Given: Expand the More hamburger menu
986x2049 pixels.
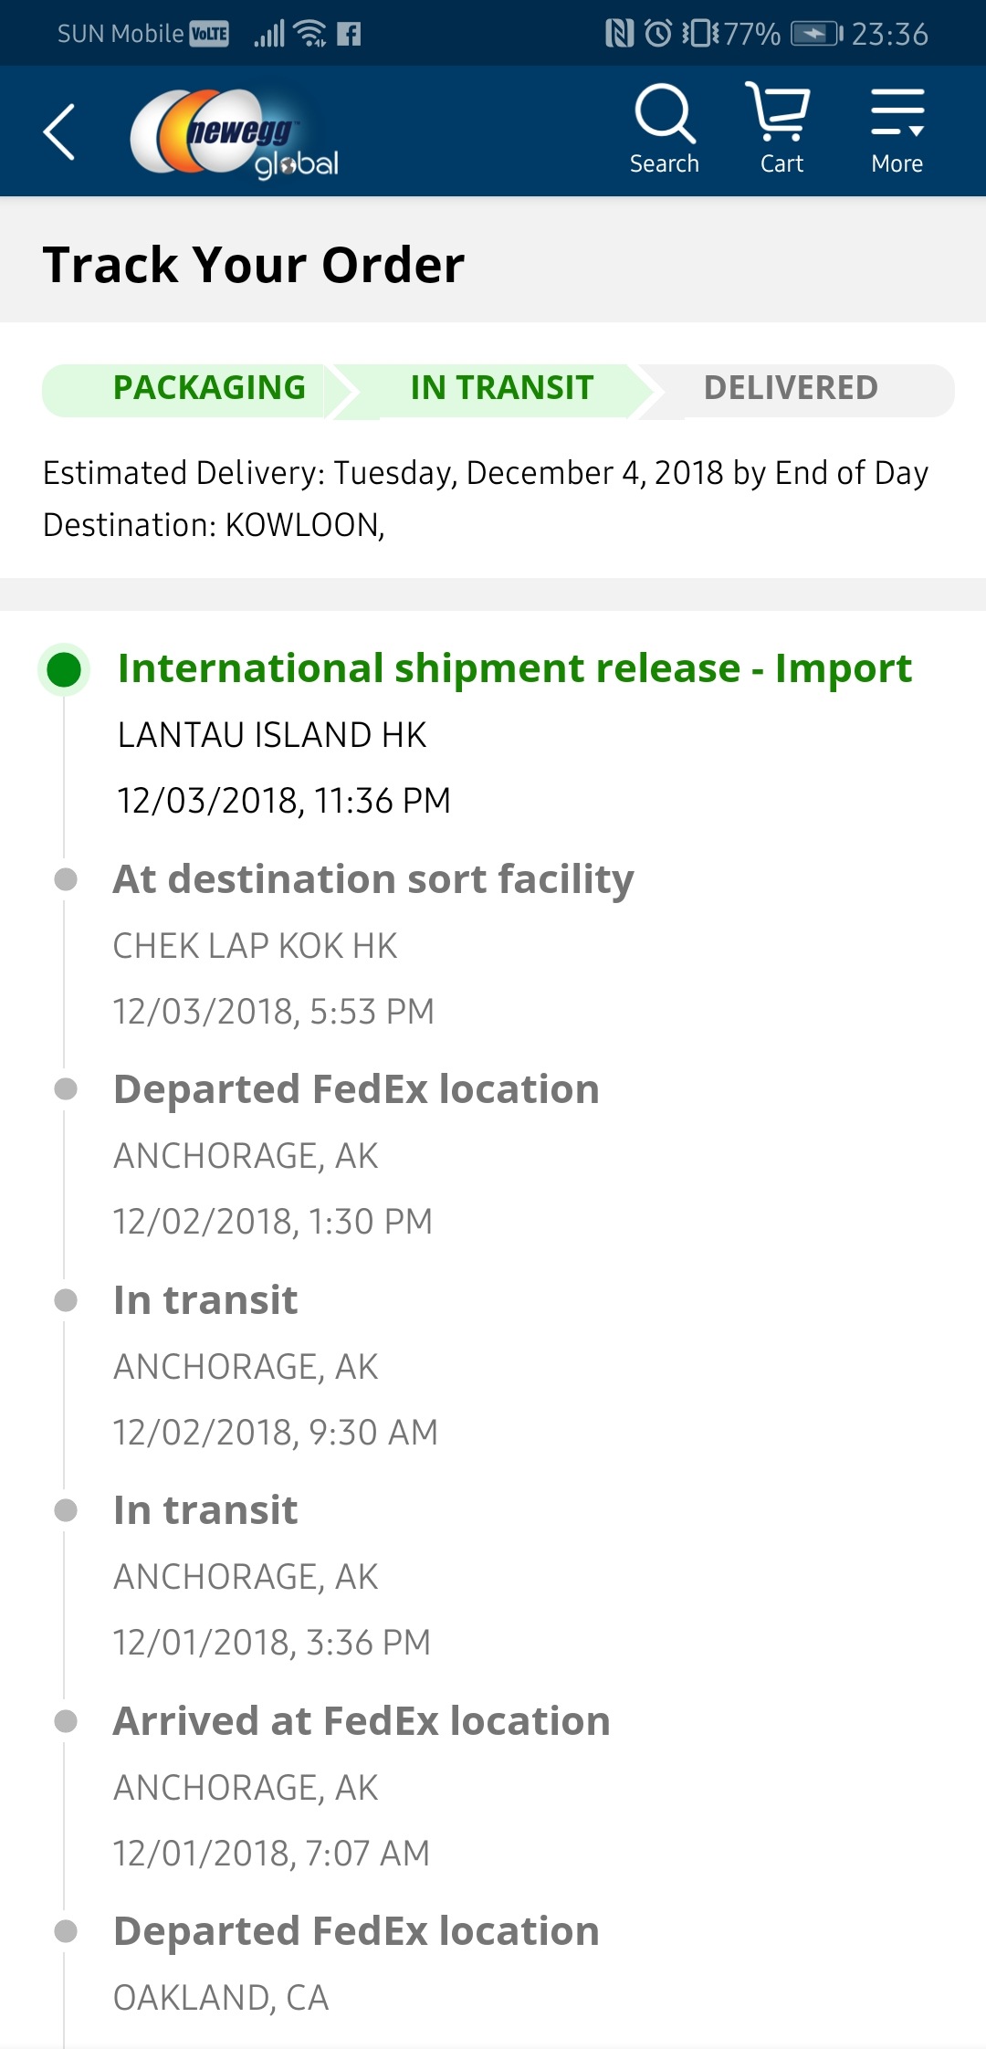Looking at the screenshot, I should click(x=897, y=129).
